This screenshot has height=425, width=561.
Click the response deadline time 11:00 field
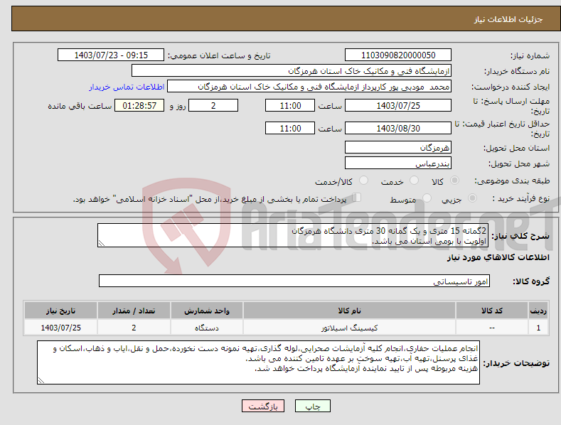(x=290, y=105)
